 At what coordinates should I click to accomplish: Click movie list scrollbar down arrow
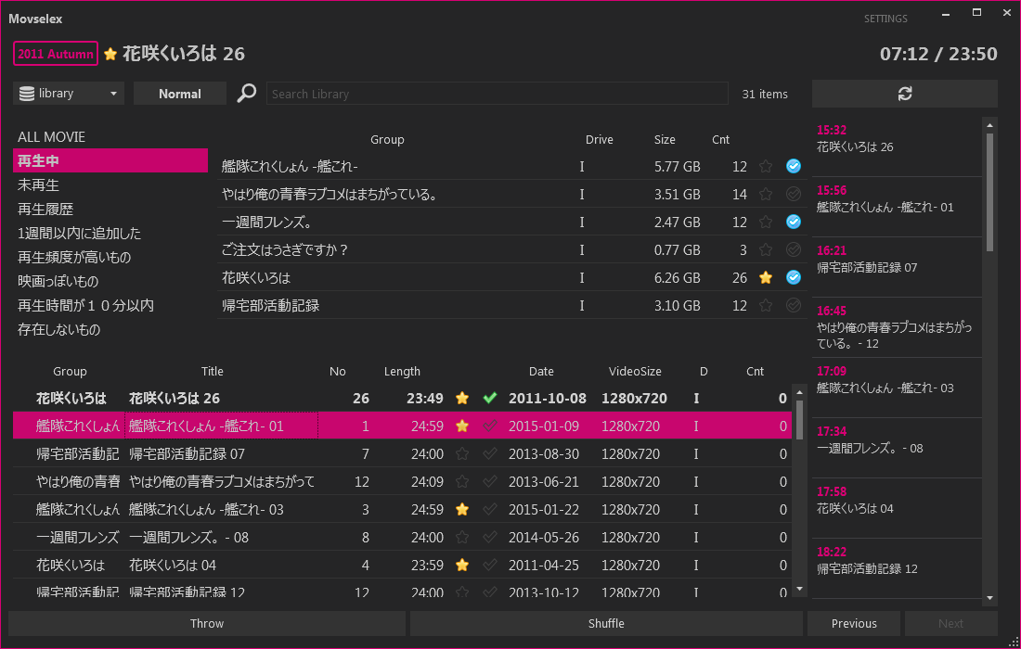[x=799, y=589]
